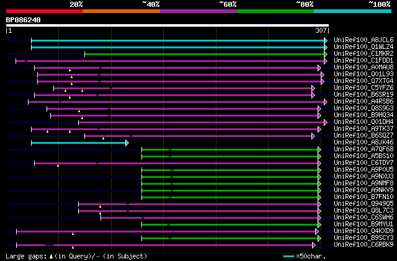Select the UniRef100_A4RSB6 label

[x=364, y=101]
